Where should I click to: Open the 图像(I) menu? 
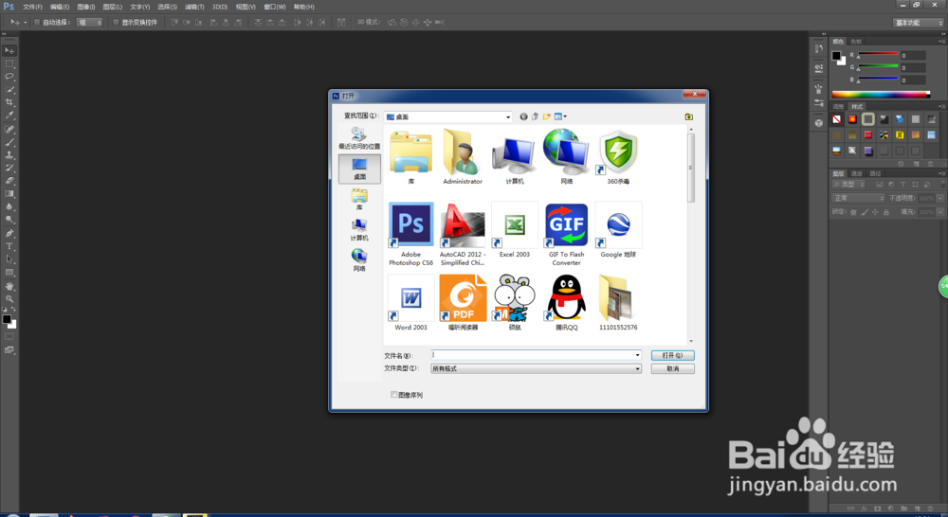click(86, 7)
